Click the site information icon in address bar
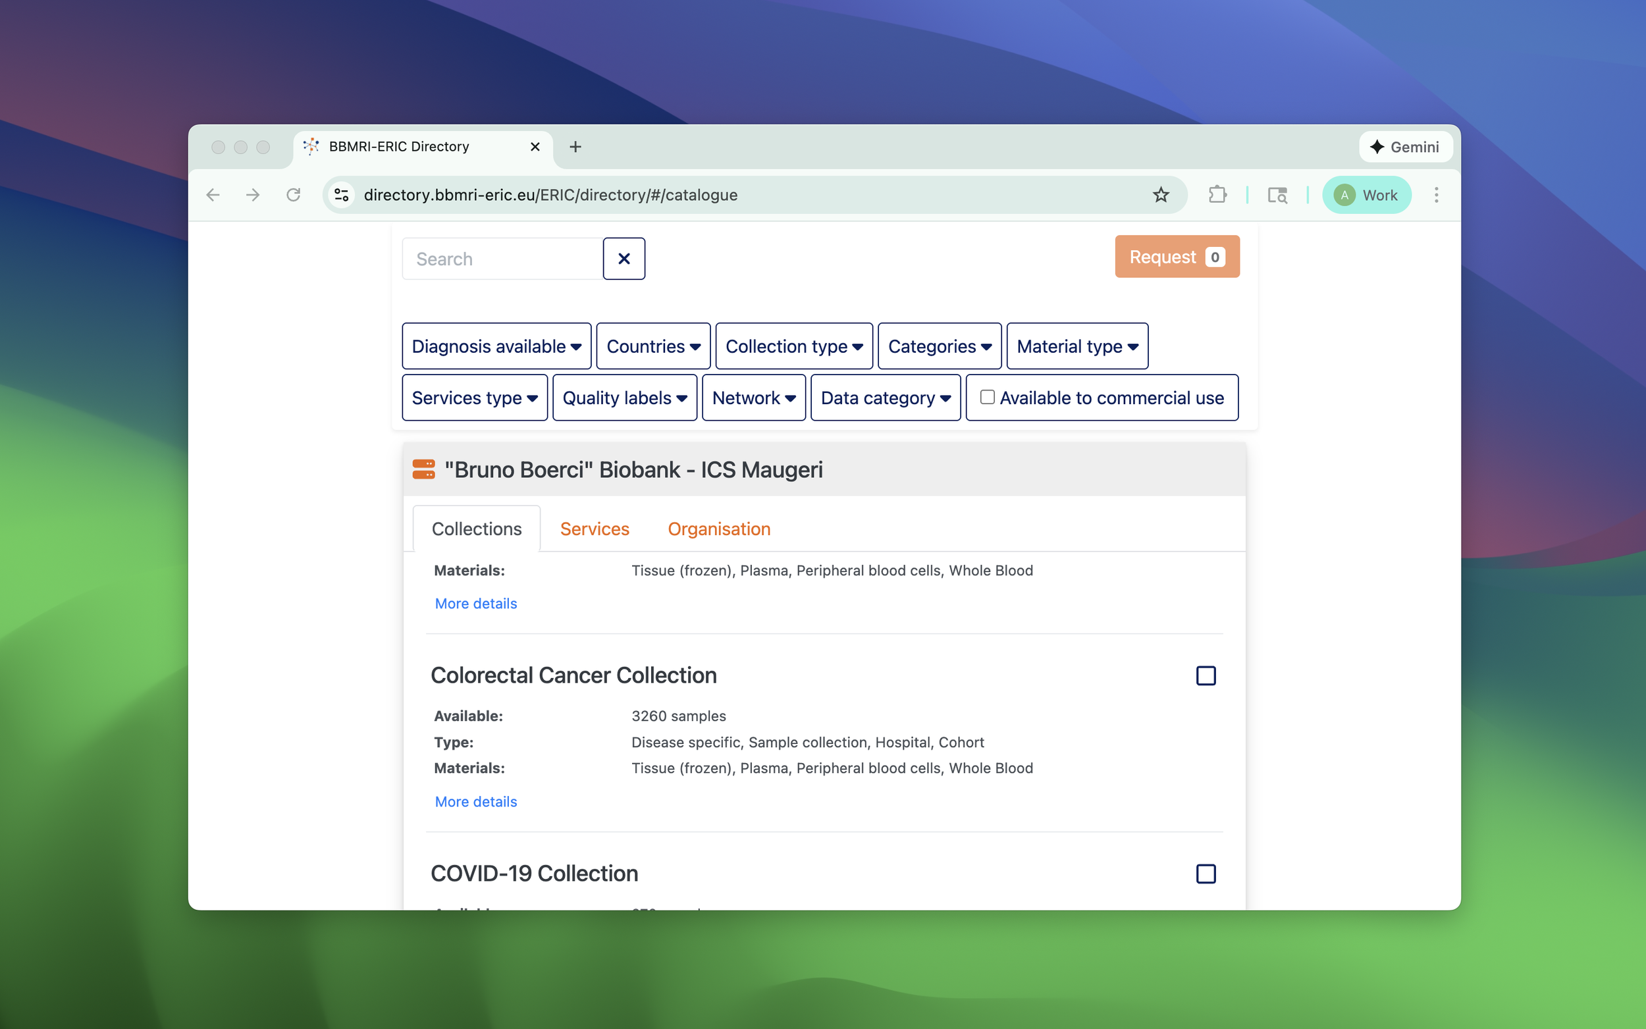 pyautogui.click(x=342, y=196)
